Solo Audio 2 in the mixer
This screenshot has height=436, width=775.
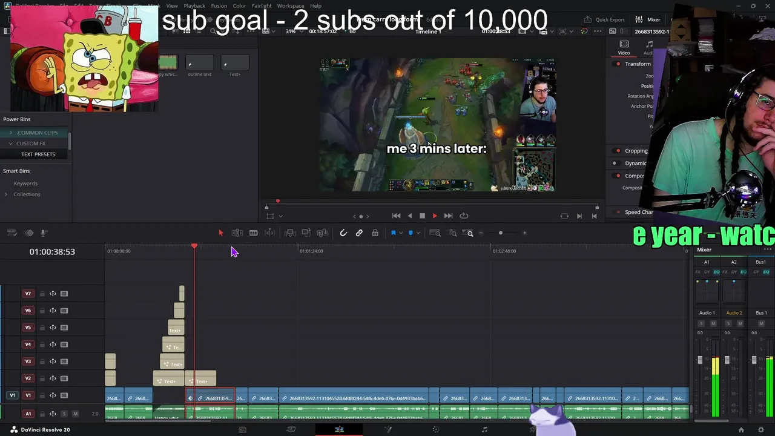pyautogui.click(x=728, y=323)
